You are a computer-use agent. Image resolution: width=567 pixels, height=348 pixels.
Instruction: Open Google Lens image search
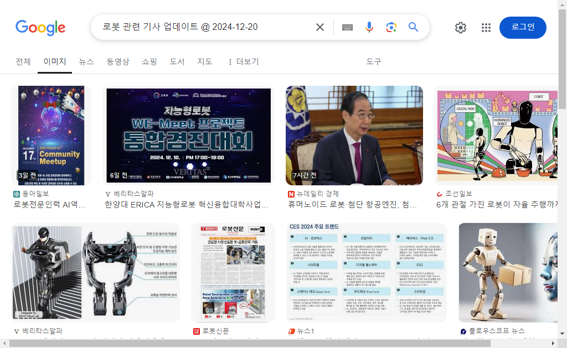391,27
